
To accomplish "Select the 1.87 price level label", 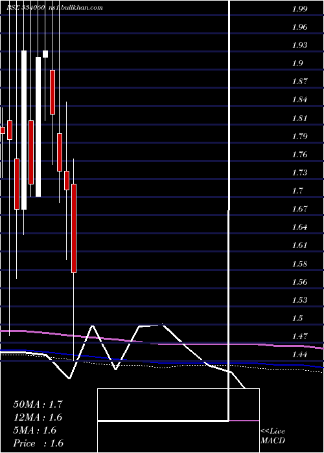I will pyautogui.click(x=299, y=81).
